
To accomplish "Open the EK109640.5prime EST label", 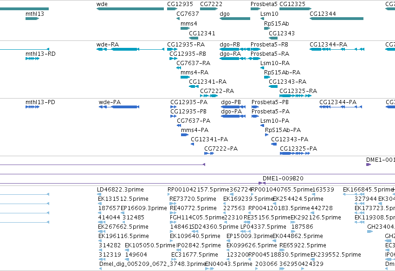I will [195, 236].
